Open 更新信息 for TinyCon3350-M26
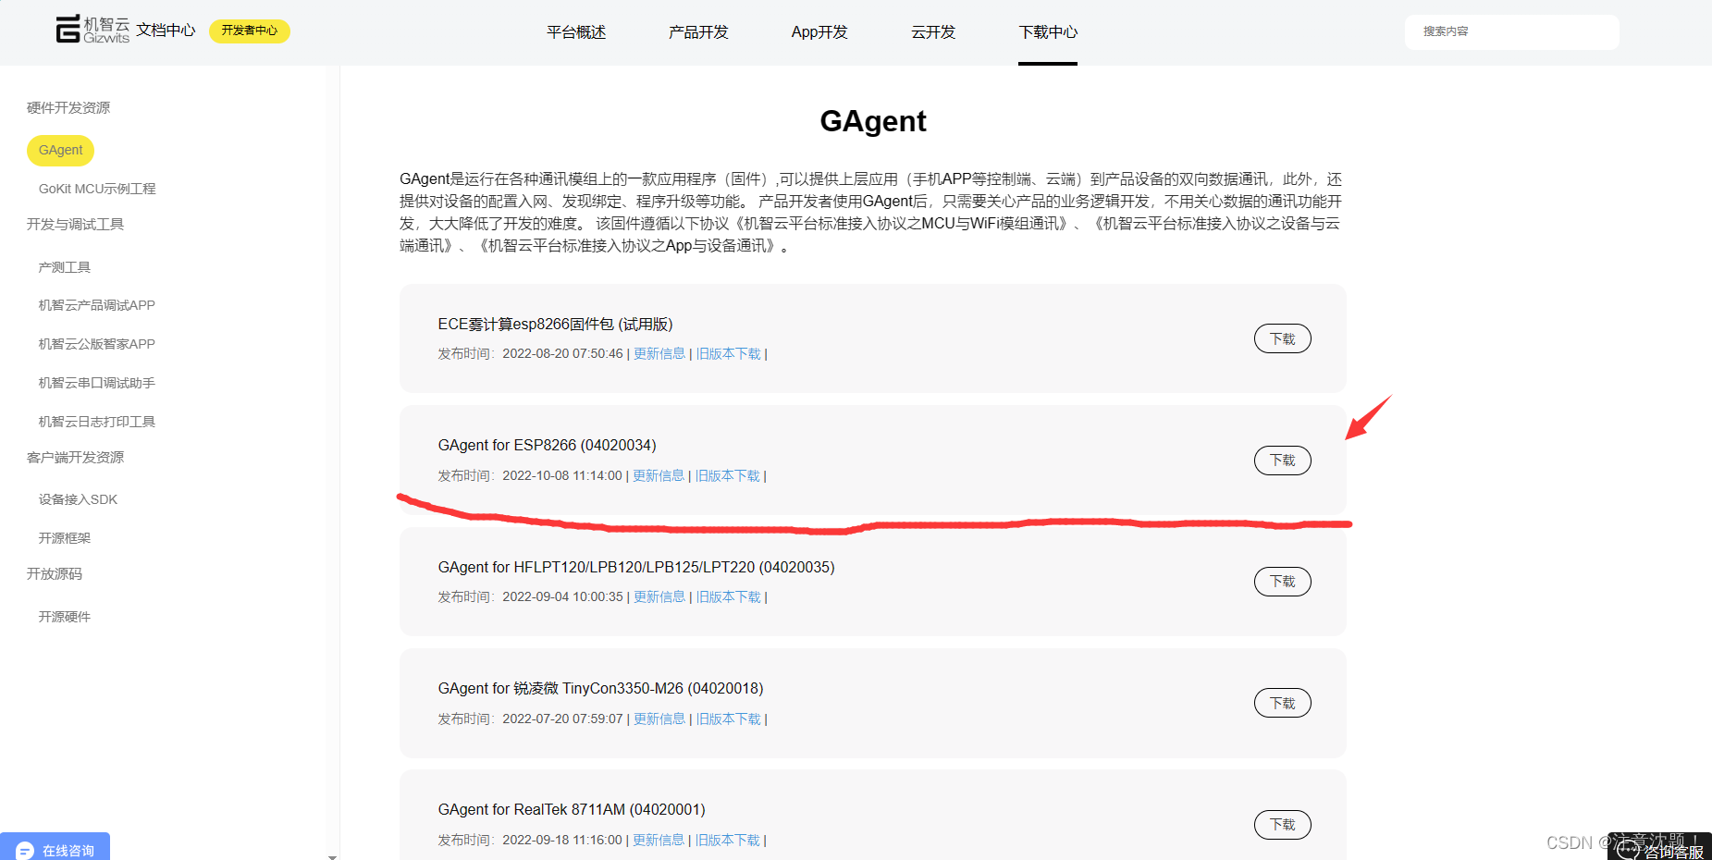 (x=659, y=719)
